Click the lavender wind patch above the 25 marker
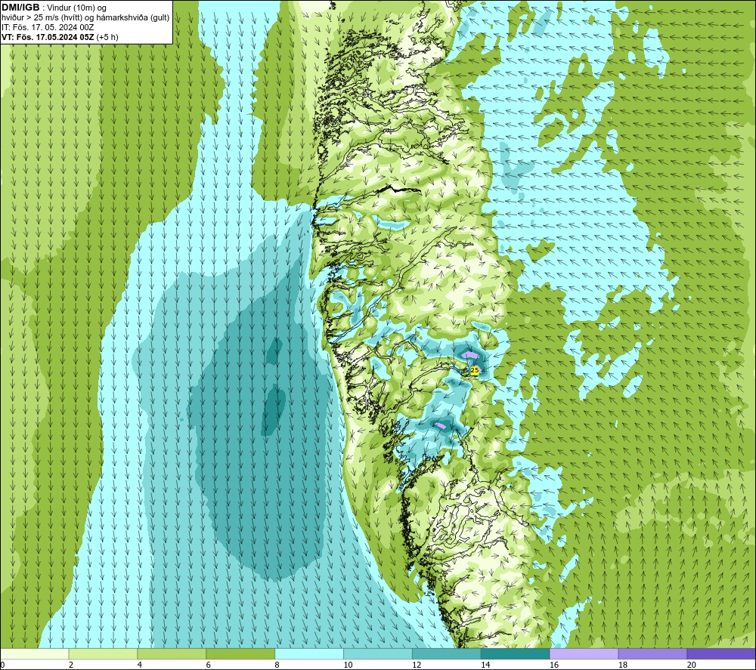The height and width of the screenshot is (670, 756). (x=470, y=354)
